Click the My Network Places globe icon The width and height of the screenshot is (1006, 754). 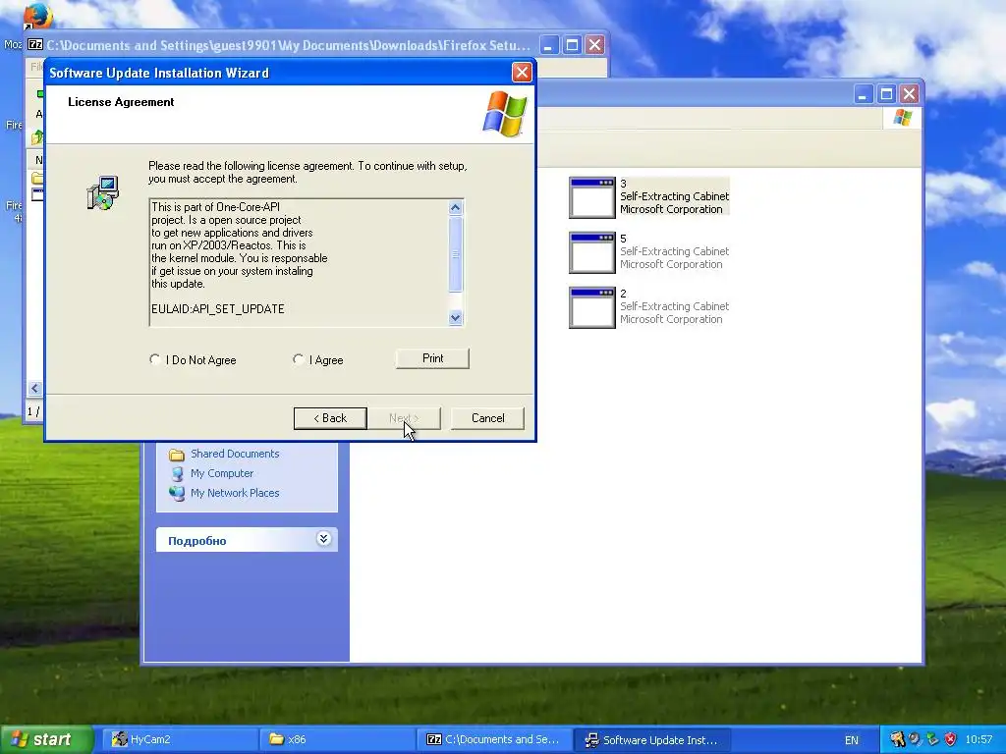[x=177, y=493]
